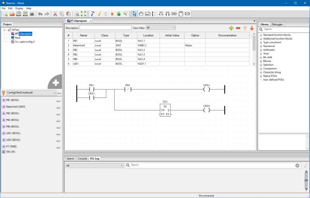Select the variable insertion tool
The width and height of the screenshot is (310, 198).
(x=174, y=14)
